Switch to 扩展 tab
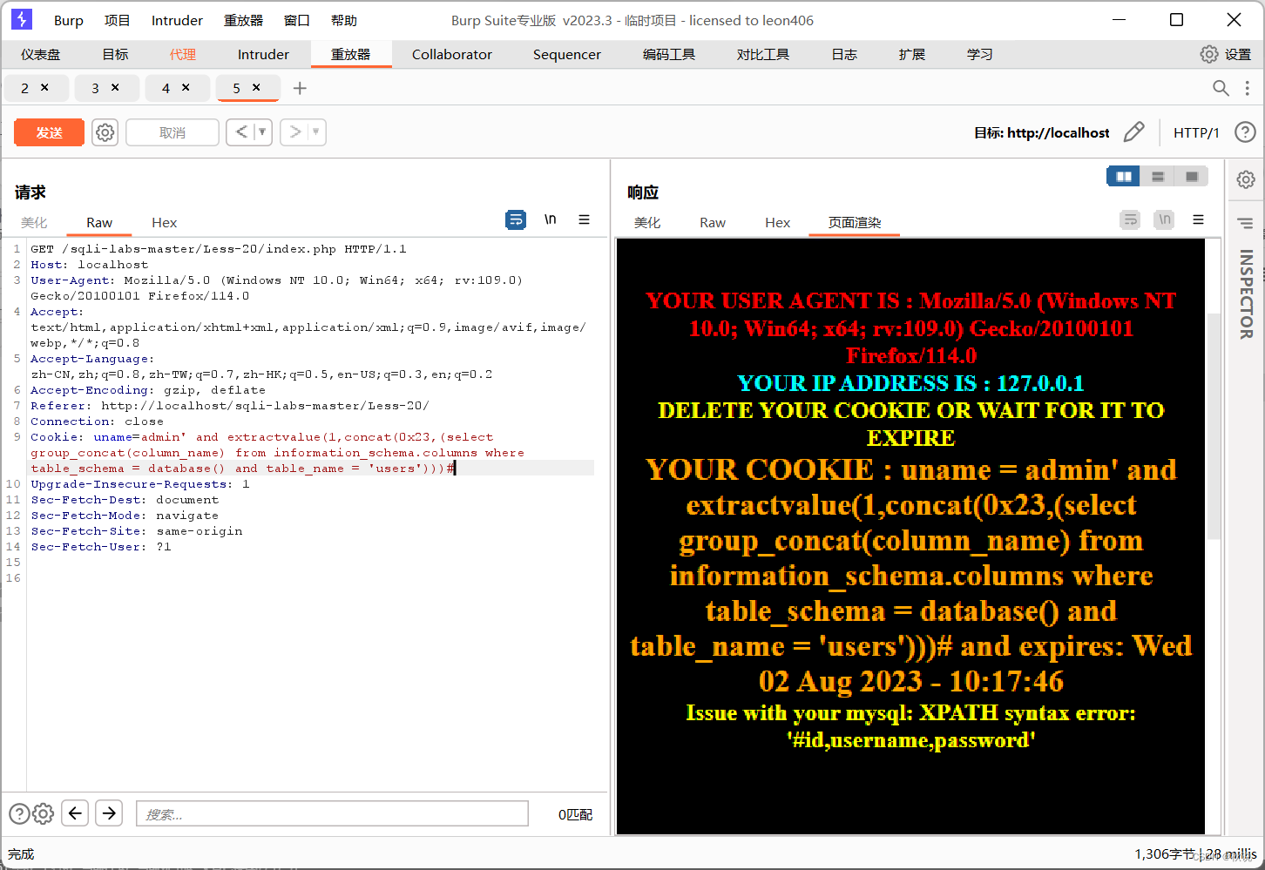This screenshot has width=1265, height=870. click(912, 54)
